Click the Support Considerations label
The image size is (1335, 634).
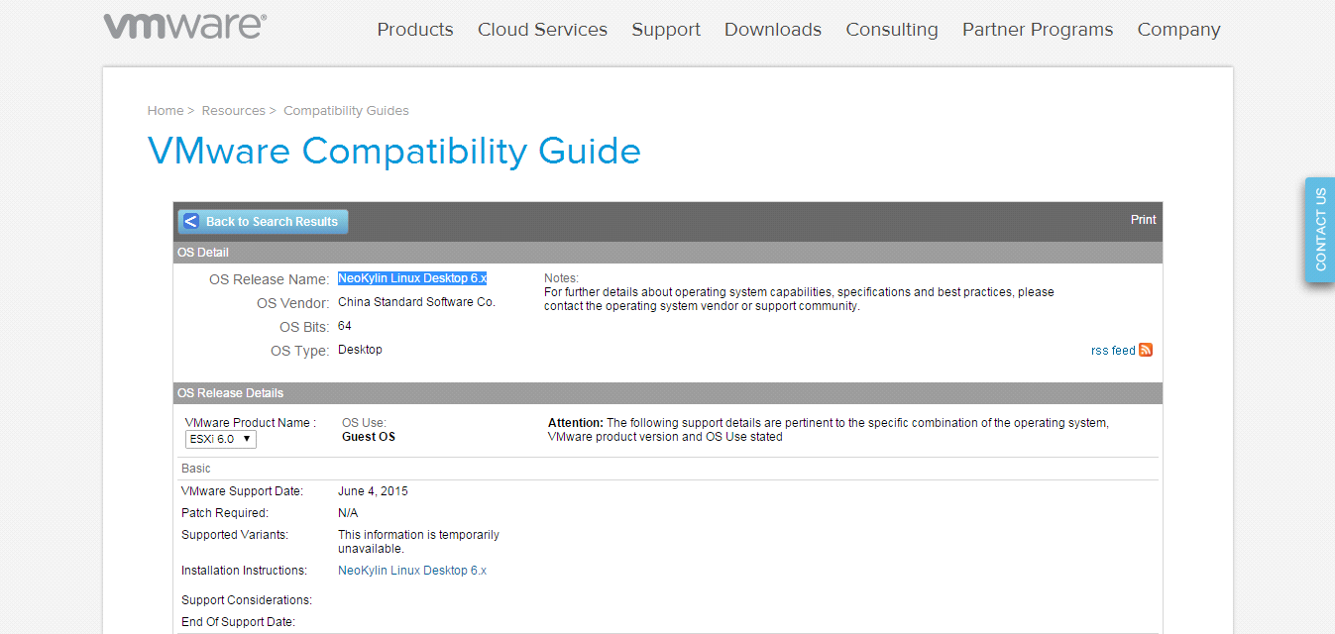(247, 600)
